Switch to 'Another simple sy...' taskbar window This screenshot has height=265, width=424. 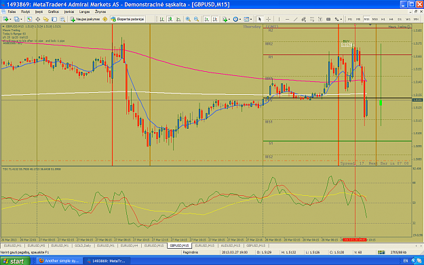point(59,261)
